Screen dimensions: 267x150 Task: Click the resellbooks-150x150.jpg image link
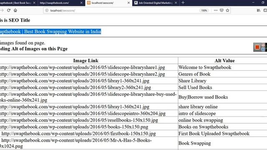coord(79,120)
